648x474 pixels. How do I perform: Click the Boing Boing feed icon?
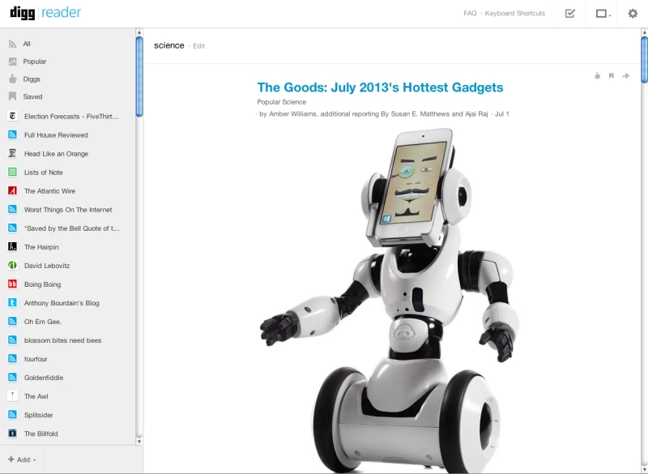click(x=12, y=284)
